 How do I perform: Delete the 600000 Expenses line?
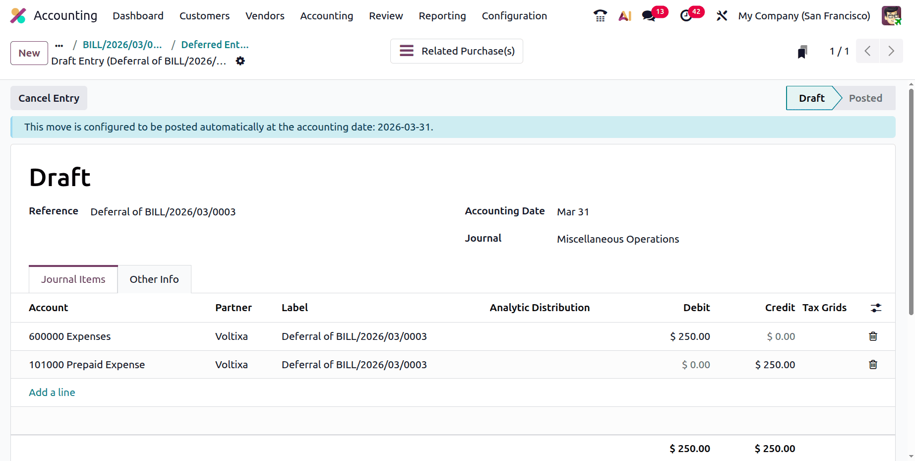873,336
